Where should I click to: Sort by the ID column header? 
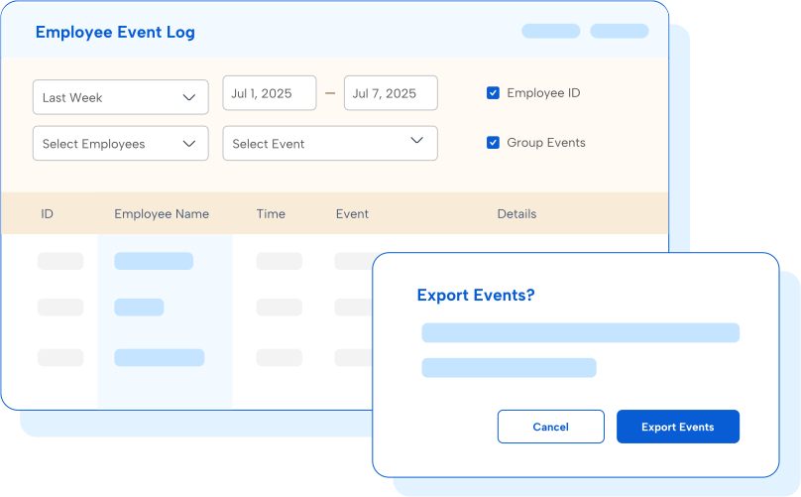click(x=47, y=213)
